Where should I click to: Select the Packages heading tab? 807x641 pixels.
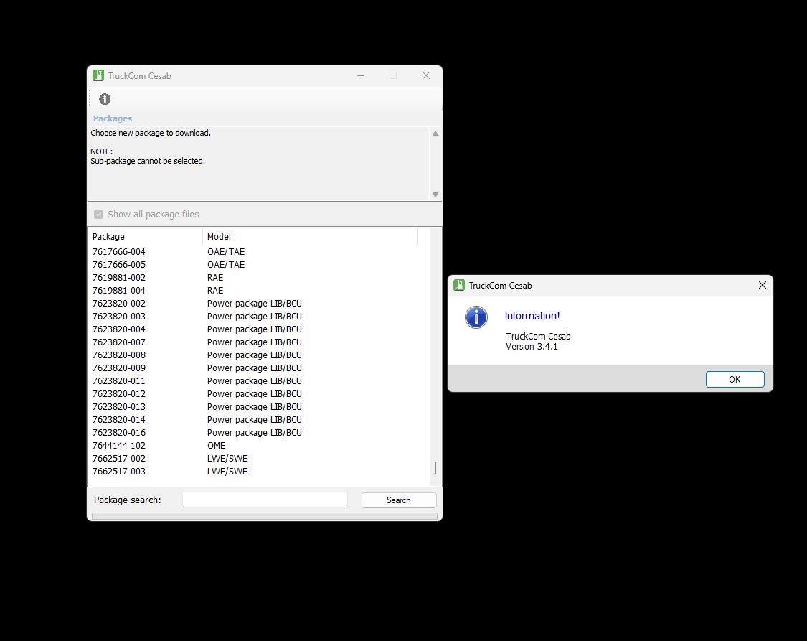tap(112, 118)
